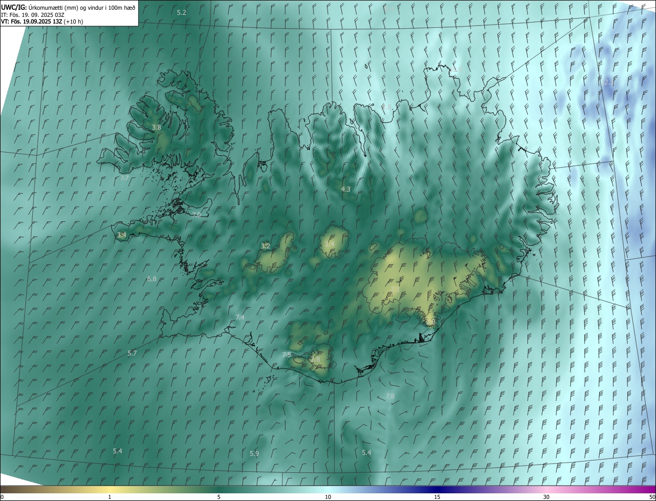Click the 7.4 value label
Screen dimensions: 656x501
point(240,318)
